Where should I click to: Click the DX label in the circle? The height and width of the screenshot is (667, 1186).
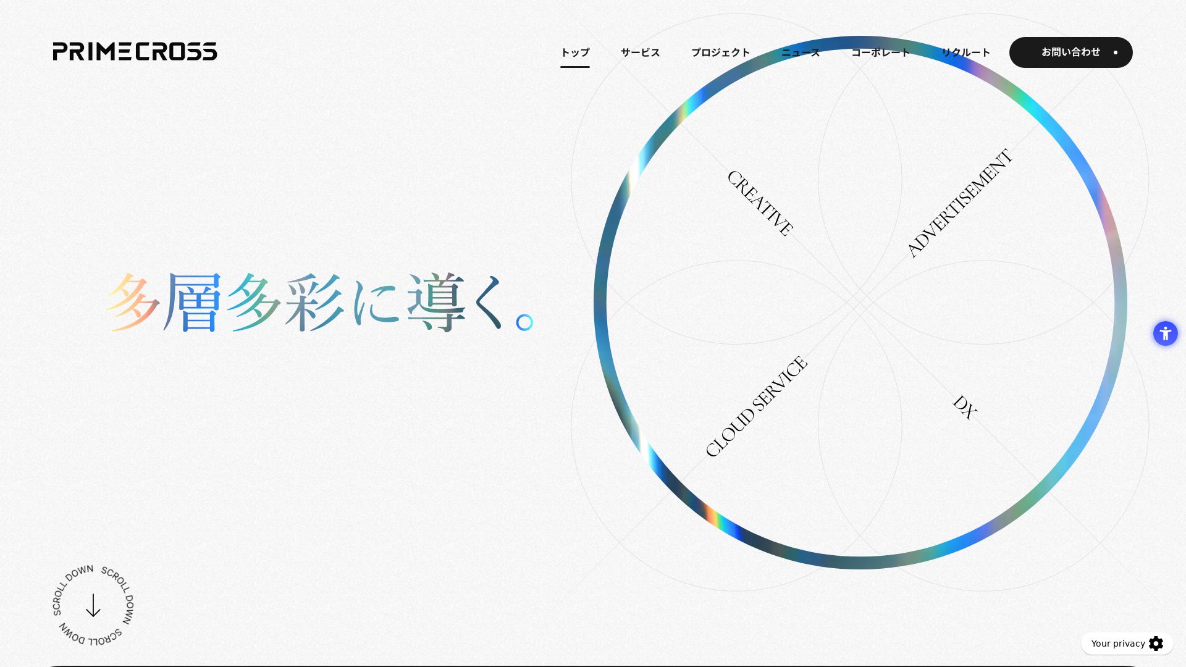[964, 408]
